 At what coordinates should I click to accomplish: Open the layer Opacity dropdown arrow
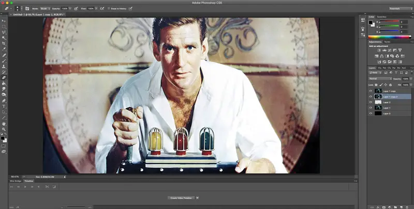coord(411,79)
